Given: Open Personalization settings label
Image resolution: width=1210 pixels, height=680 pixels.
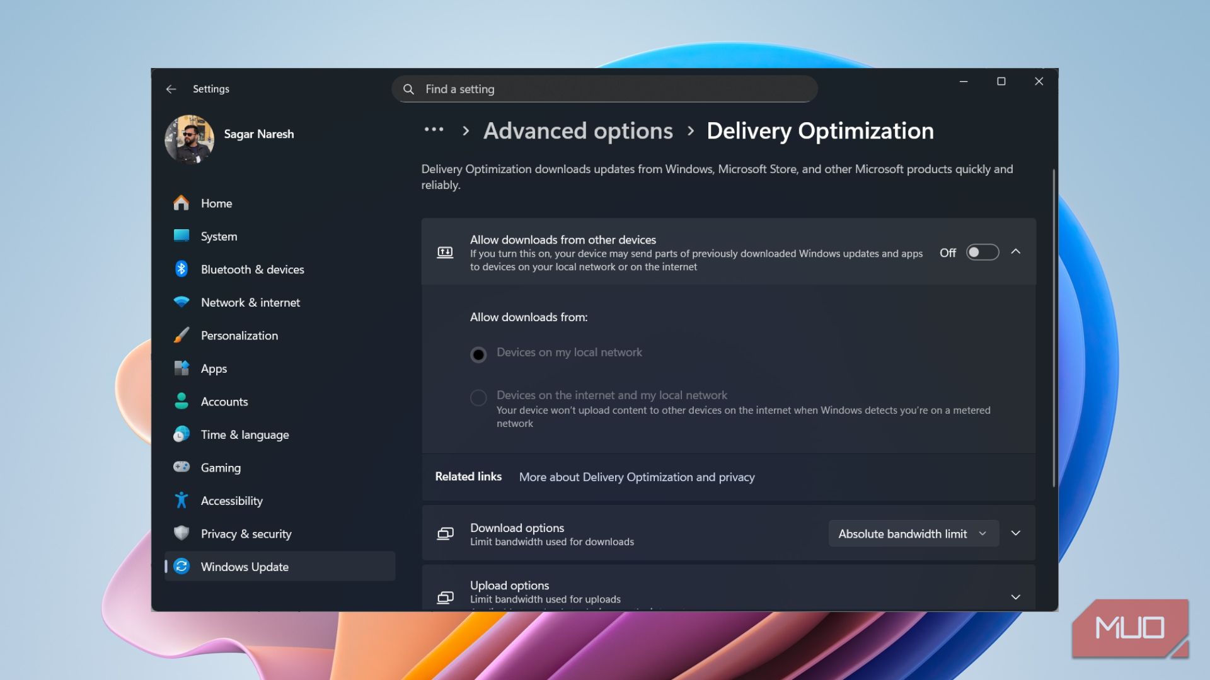Looking at the screenshot, I should pos(239,336).
